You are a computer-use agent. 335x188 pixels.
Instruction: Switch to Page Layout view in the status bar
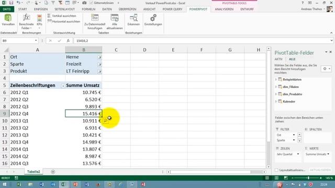[276, 178]
